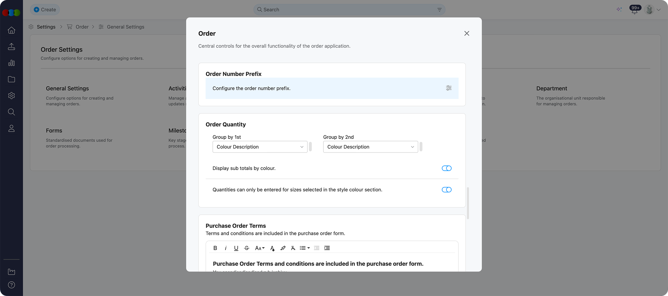Toggle bold formatting in terms editor
This screenshot has height=296, width=668.
[x=215, y=248]
